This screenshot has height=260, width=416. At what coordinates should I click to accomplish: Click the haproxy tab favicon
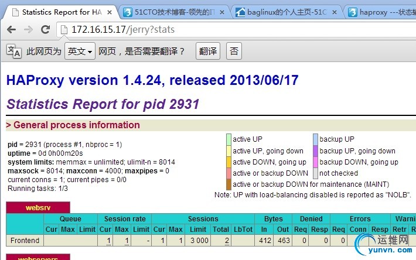(353, 12)
